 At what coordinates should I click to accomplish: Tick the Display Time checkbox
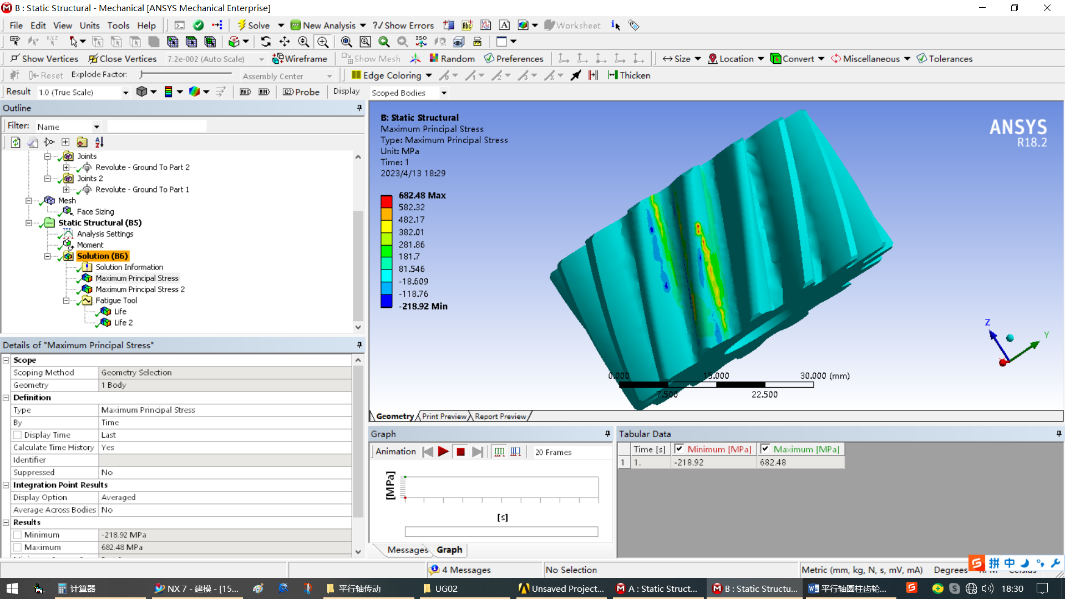(17, 435)
